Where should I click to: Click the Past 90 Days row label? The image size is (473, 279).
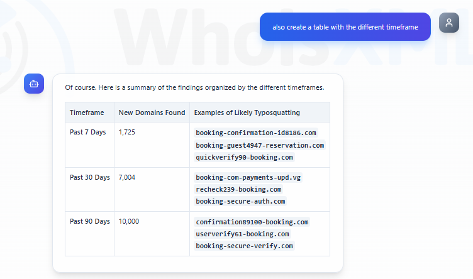89,222
